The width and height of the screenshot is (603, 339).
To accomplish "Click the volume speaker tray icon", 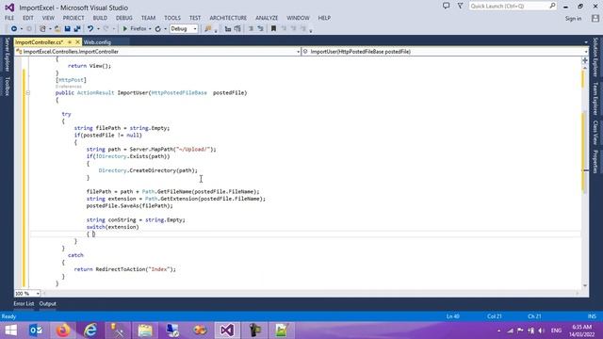I will [542, 331].
